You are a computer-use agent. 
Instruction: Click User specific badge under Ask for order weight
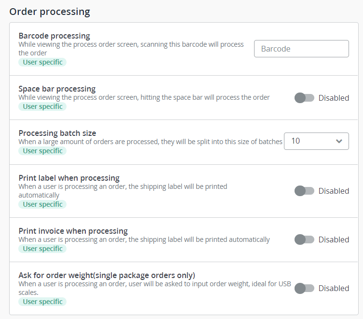pos(42,302)
